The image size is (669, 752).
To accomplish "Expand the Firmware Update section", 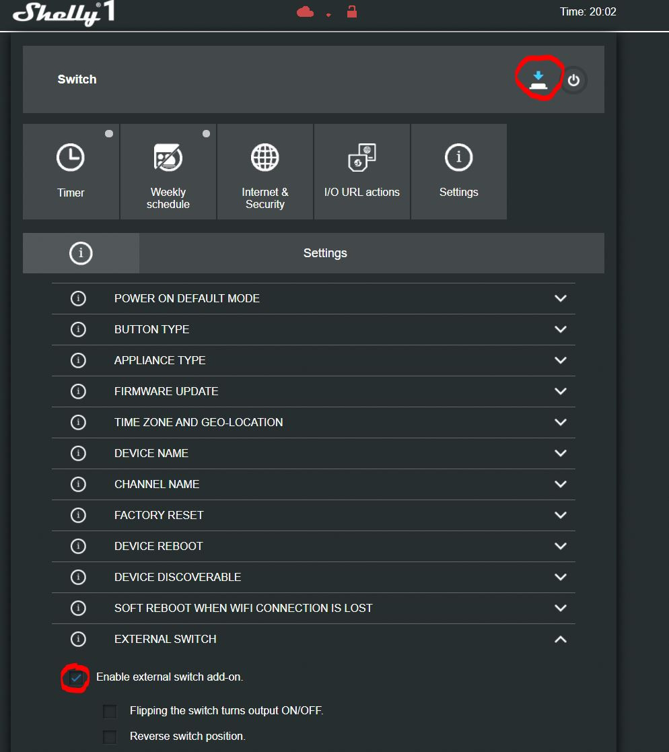I will tap(560, 391).
